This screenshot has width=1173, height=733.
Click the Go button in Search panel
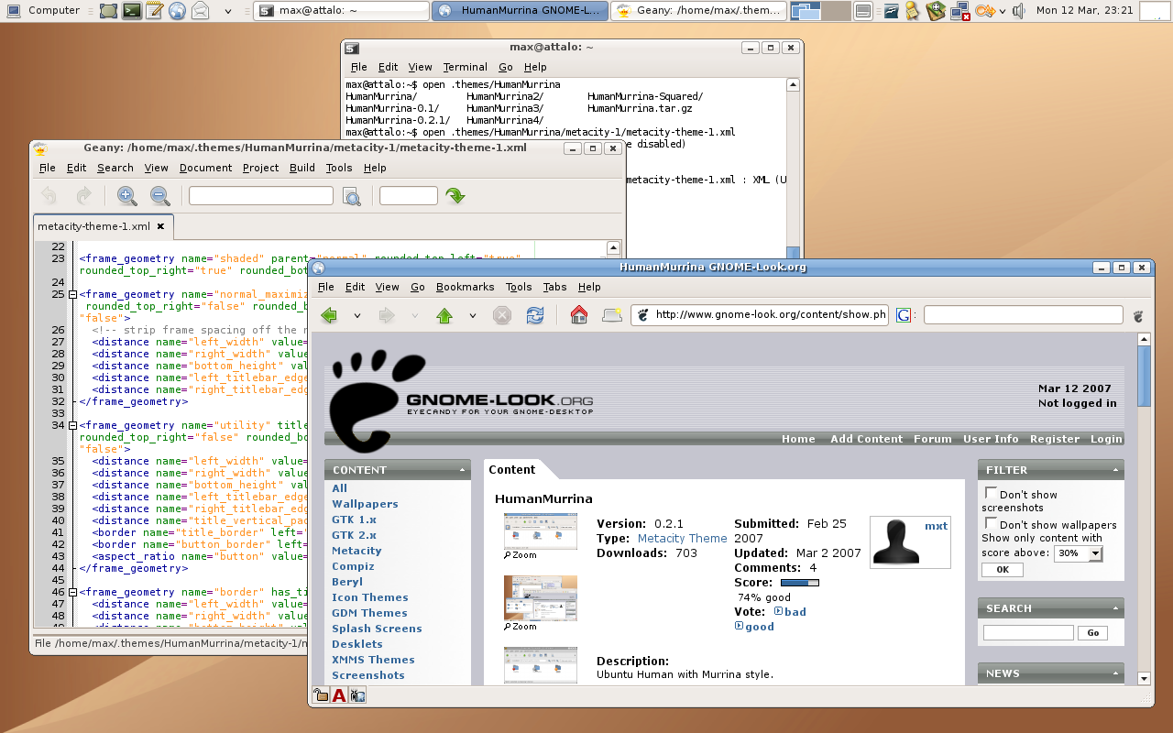coord(1092,633)
